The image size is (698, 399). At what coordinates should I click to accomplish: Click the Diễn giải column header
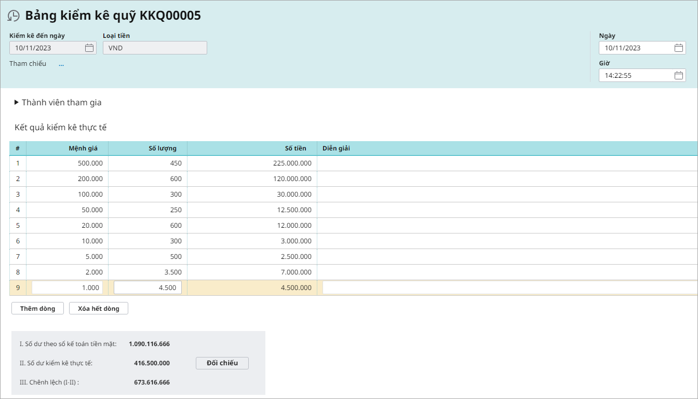click(336, 148)
